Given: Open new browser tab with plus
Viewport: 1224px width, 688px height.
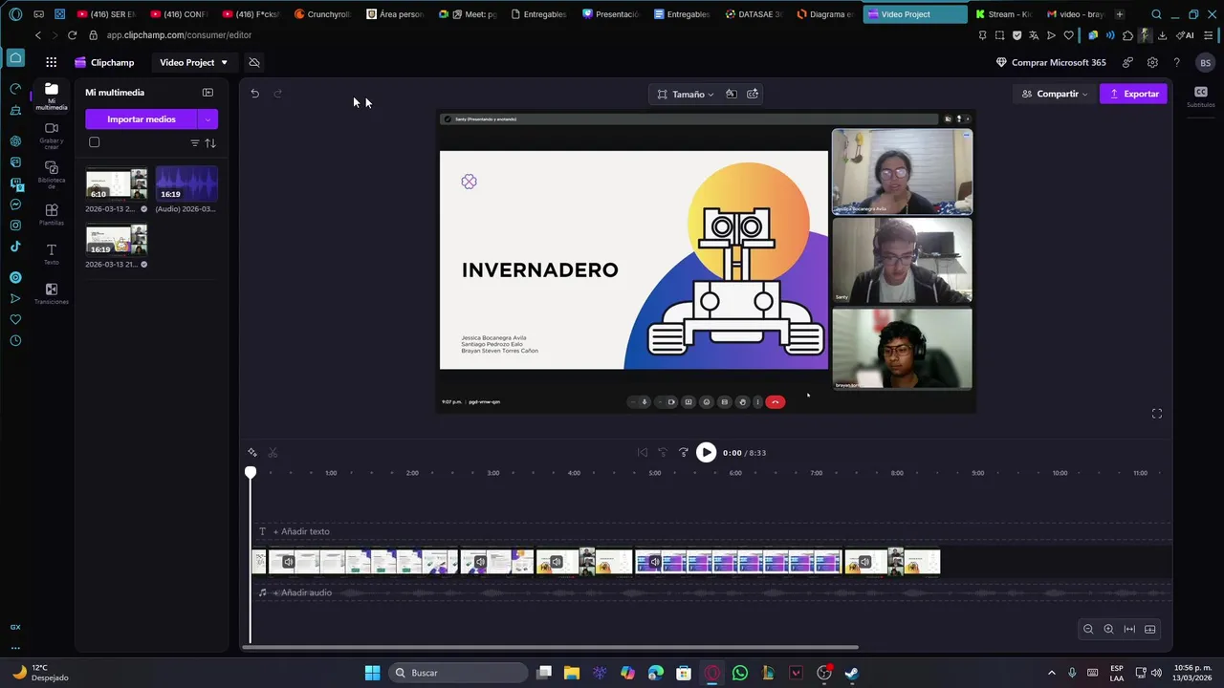Looking at the screenshot, I should [x=1120, y=14].
